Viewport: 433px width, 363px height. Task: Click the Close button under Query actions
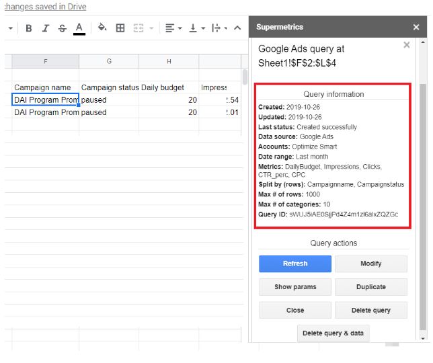(x=295, y=311)
